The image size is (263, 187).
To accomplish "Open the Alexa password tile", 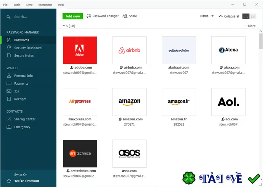I will [x=228, y=50].
